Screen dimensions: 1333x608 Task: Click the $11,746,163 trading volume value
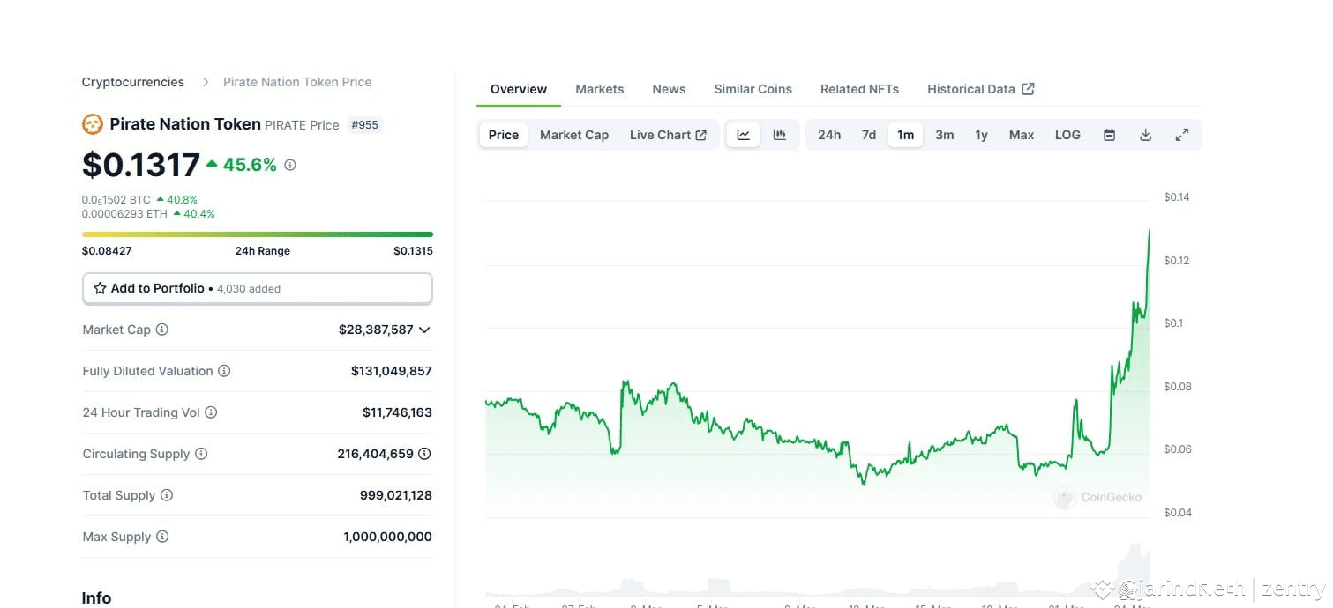point(397,412)
